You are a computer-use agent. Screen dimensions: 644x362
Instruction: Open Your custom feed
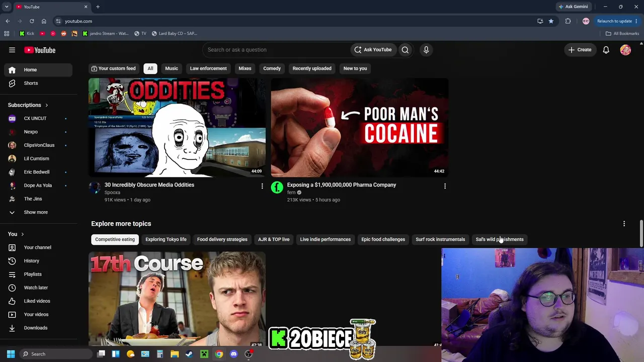[x=113, y=68]
